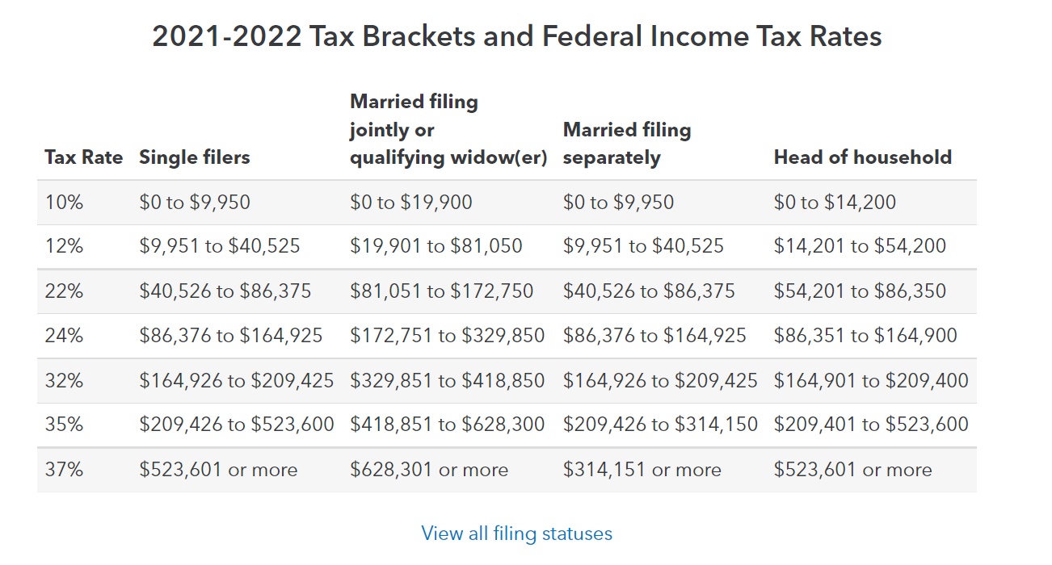This screenshot has width=1052, height=565.
Task: Click the $86,351 to $164,900 cell
Action: 865,335
